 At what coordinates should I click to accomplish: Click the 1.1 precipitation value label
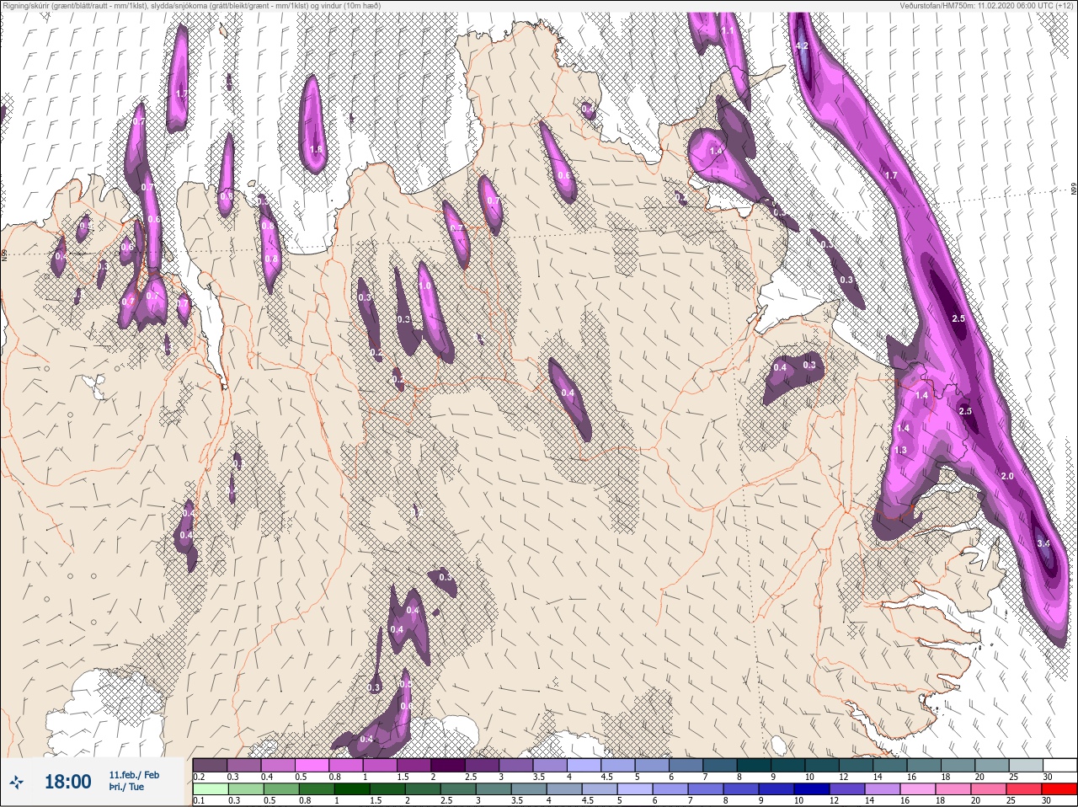click(x=728, y=30)
